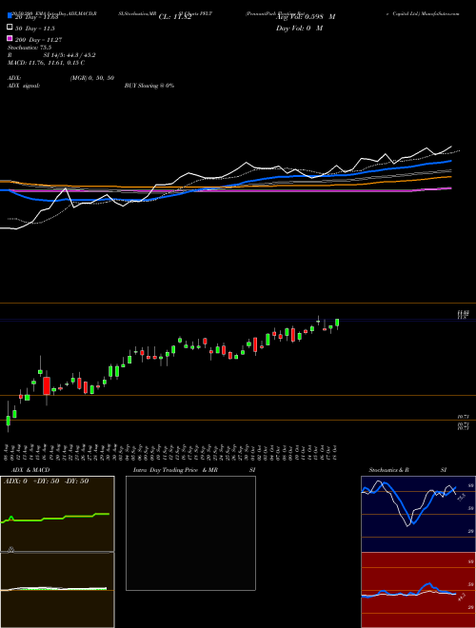Select the '200 Day = 11.27' legend text
Viewport: 476px width, 628px height.
pyautogui.click(x=38, y=40)
